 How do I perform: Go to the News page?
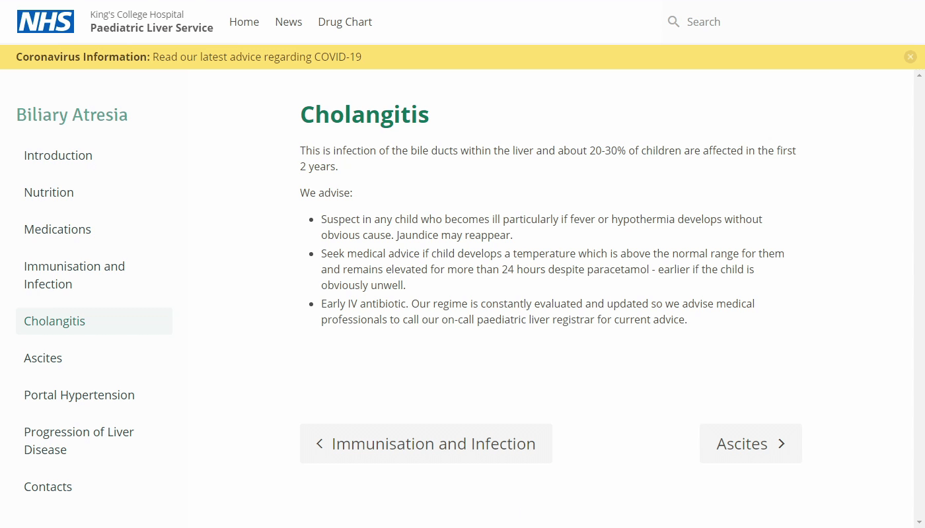[x=289, y=22]
